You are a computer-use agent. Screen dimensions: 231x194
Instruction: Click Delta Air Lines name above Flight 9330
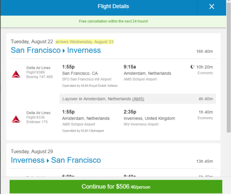tap(38, 113)
